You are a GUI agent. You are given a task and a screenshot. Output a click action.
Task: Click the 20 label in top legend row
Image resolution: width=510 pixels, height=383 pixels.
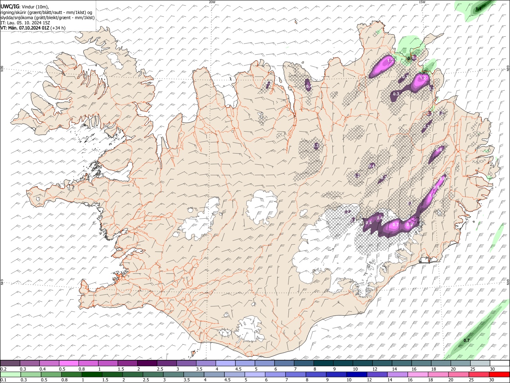(x=453, y=369)
